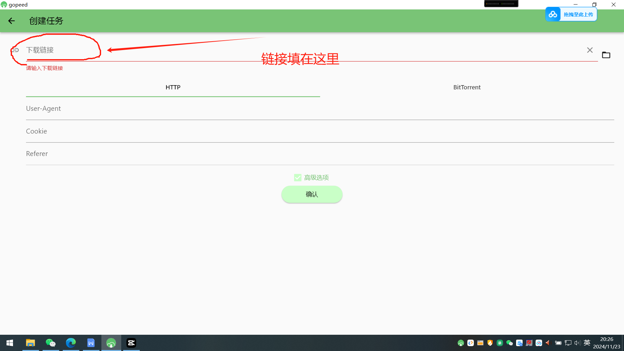This screenshot has width=624, height=351.
Task: Switch to the HTTP tab
Action: pos(173,87)
